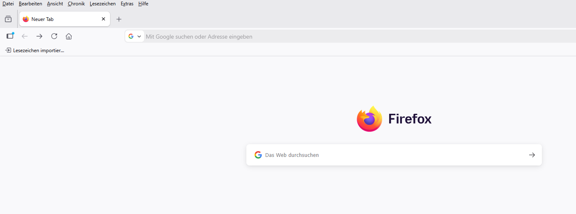Open the Chronik menu
This screenshot has height=214, width=576.
click(x=76, y=4)
